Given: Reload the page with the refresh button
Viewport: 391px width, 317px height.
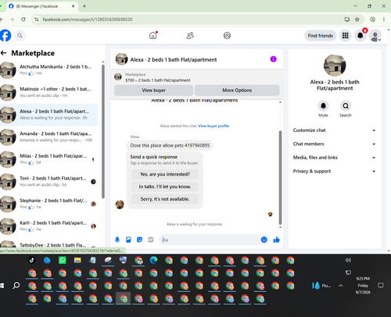Looking at the screenshot, I should point(23,20).
